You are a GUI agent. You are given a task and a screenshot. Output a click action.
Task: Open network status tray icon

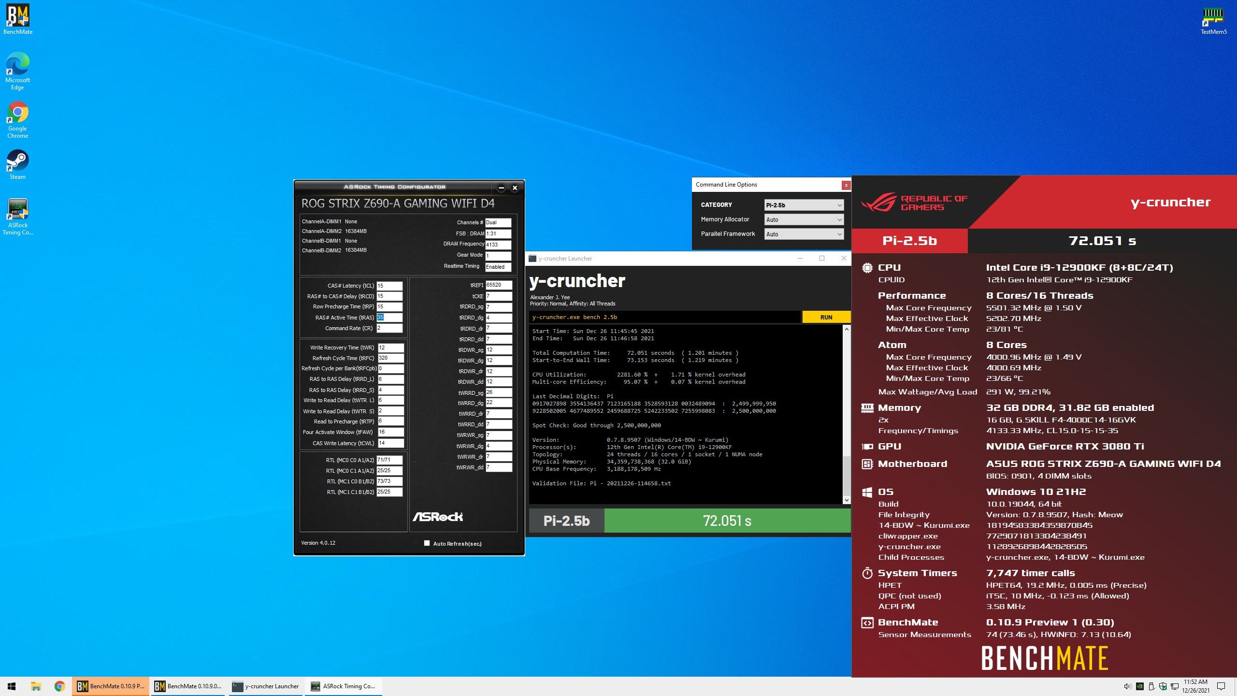[x=1175, y=686]
